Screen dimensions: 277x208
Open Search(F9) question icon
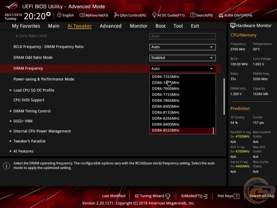coord(192,15)
